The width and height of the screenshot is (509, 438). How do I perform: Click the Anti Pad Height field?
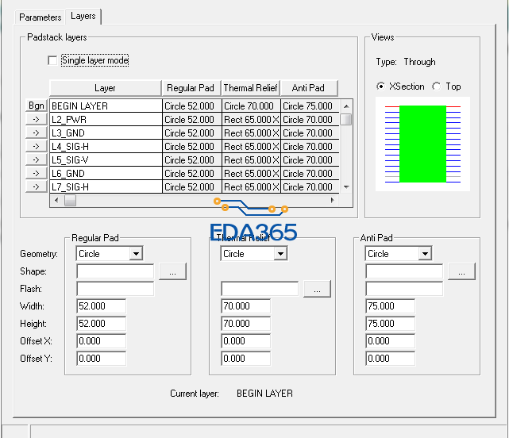(x=390, y=324)
